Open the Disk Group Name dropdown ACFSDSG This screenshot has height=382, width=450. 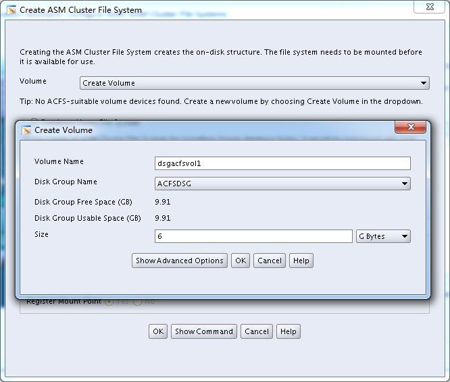(x=282, y=184)
